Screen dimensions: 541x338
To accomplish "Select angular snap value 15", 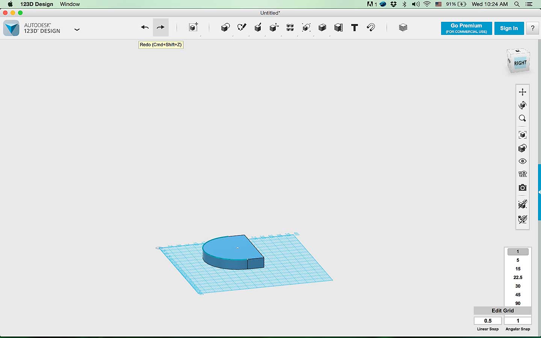I will click(x=518, y=269).
